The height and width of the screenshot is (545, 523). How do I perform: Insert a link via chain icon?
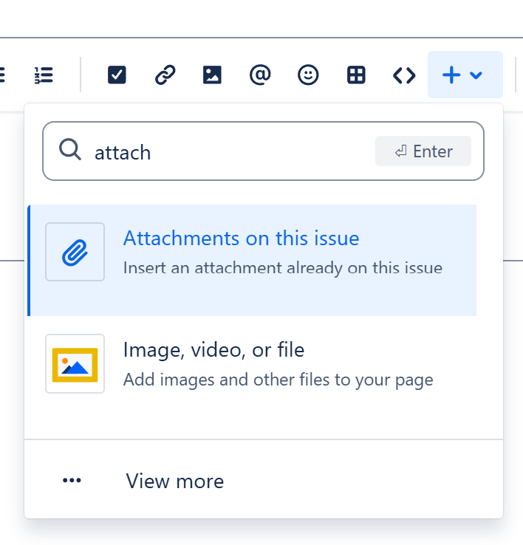(165, 75)
